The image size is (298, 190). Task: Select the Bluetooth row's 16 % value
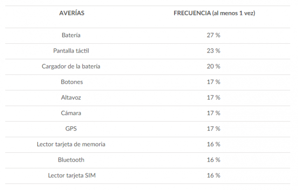point(214,160)
